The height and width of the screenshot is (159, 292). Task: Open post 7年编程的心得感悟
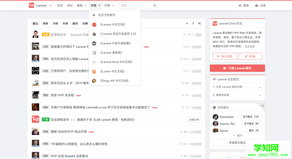[x=79, y=144]
